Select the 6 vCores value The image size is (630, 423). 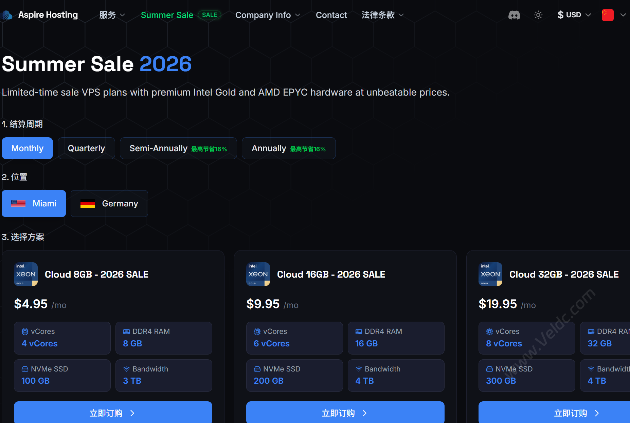(x=272, y=343)
